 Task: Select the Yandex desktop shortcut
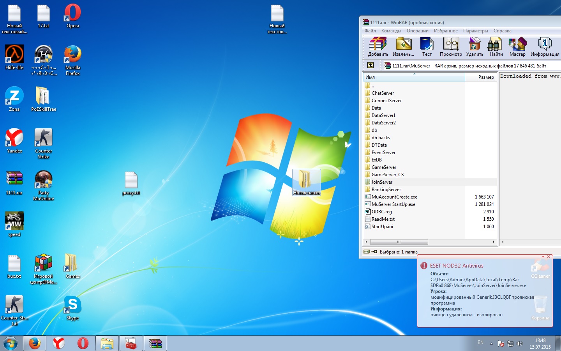pos(14,141)
